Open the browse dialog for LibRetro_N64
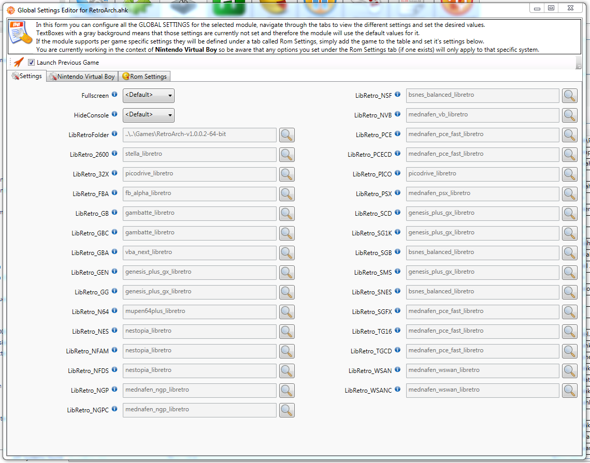The width and height of the screenshot is (590, 463). (x=287, y=312)
